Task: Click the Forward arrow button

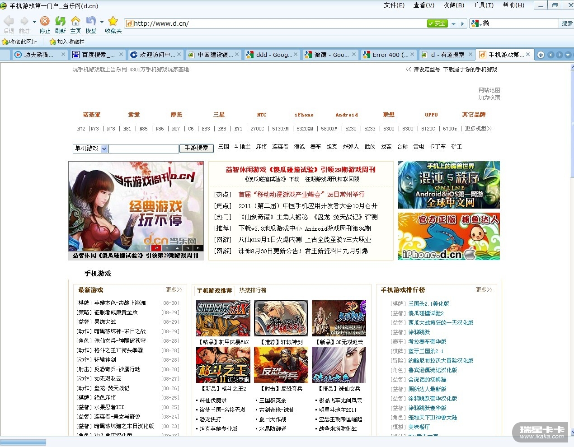Action: [24, 21]
